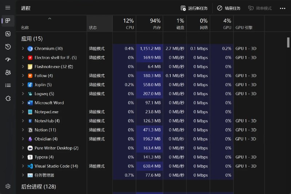
Task: Expand the Chromium (30) process group
Action: tap(23, 49)
